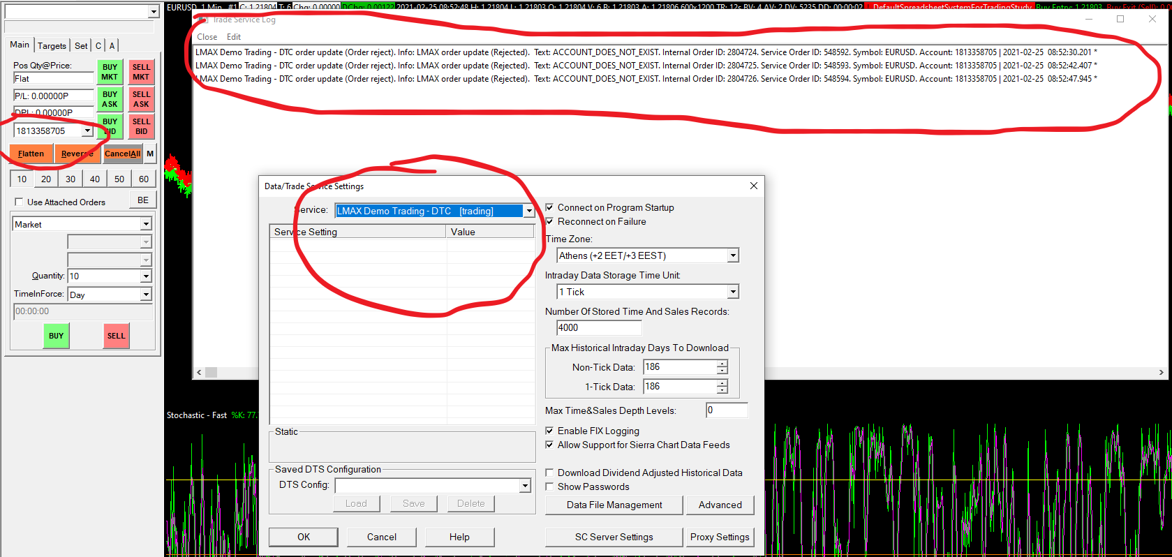Click the CancelAll button
The width and height of the screenshot is (1172, 557).
[x=123, y=154]
